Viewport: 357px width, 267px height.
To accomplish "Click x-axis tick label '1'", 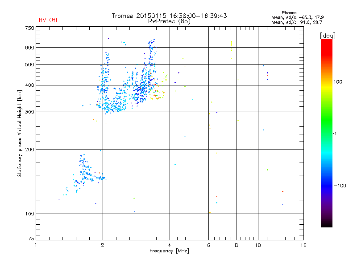I will click(36, 245).
